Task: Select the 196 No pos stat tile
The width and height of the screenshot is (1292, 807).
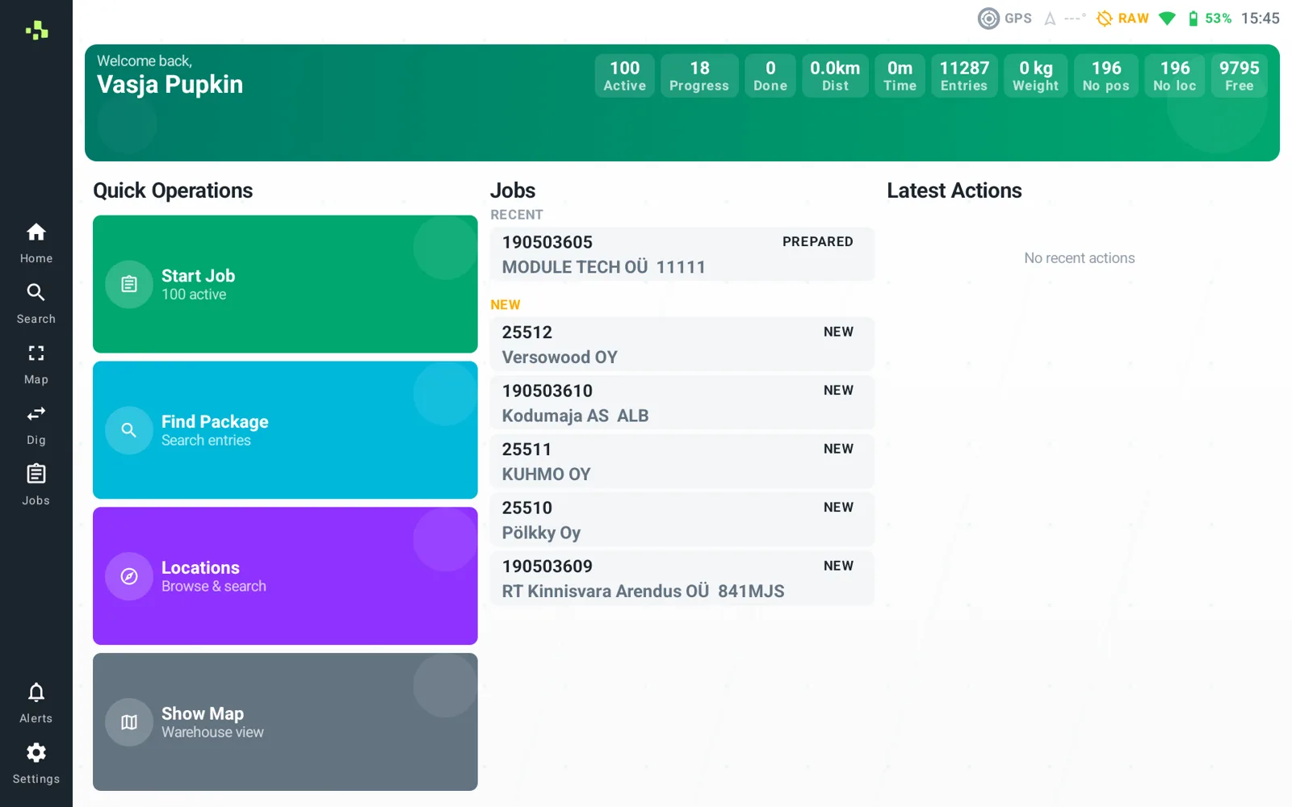Action: 1106,76
